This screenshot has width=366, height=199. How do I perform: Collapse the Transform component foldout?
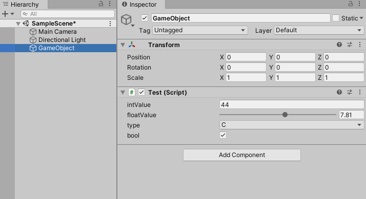click(123, 45)
